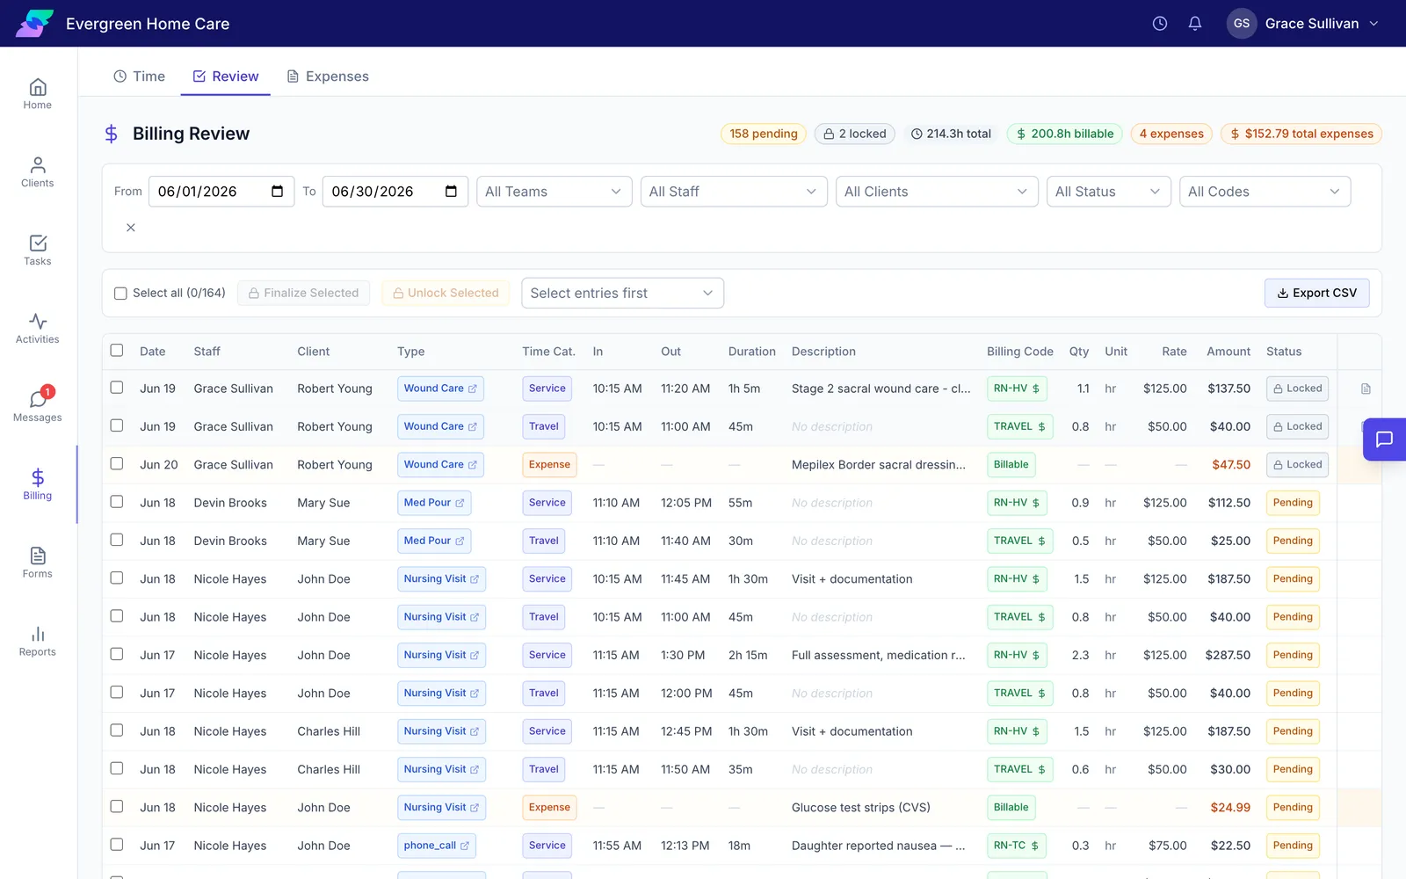Open Med Pour link on Devin Brooks Travel row
The height and width of the screenshot is (879, 1406).
pos(434,541)
